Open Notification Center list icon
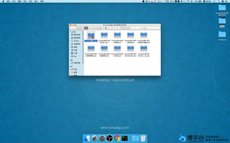Screen dimensions: 230x143 (x=226, y=1)
